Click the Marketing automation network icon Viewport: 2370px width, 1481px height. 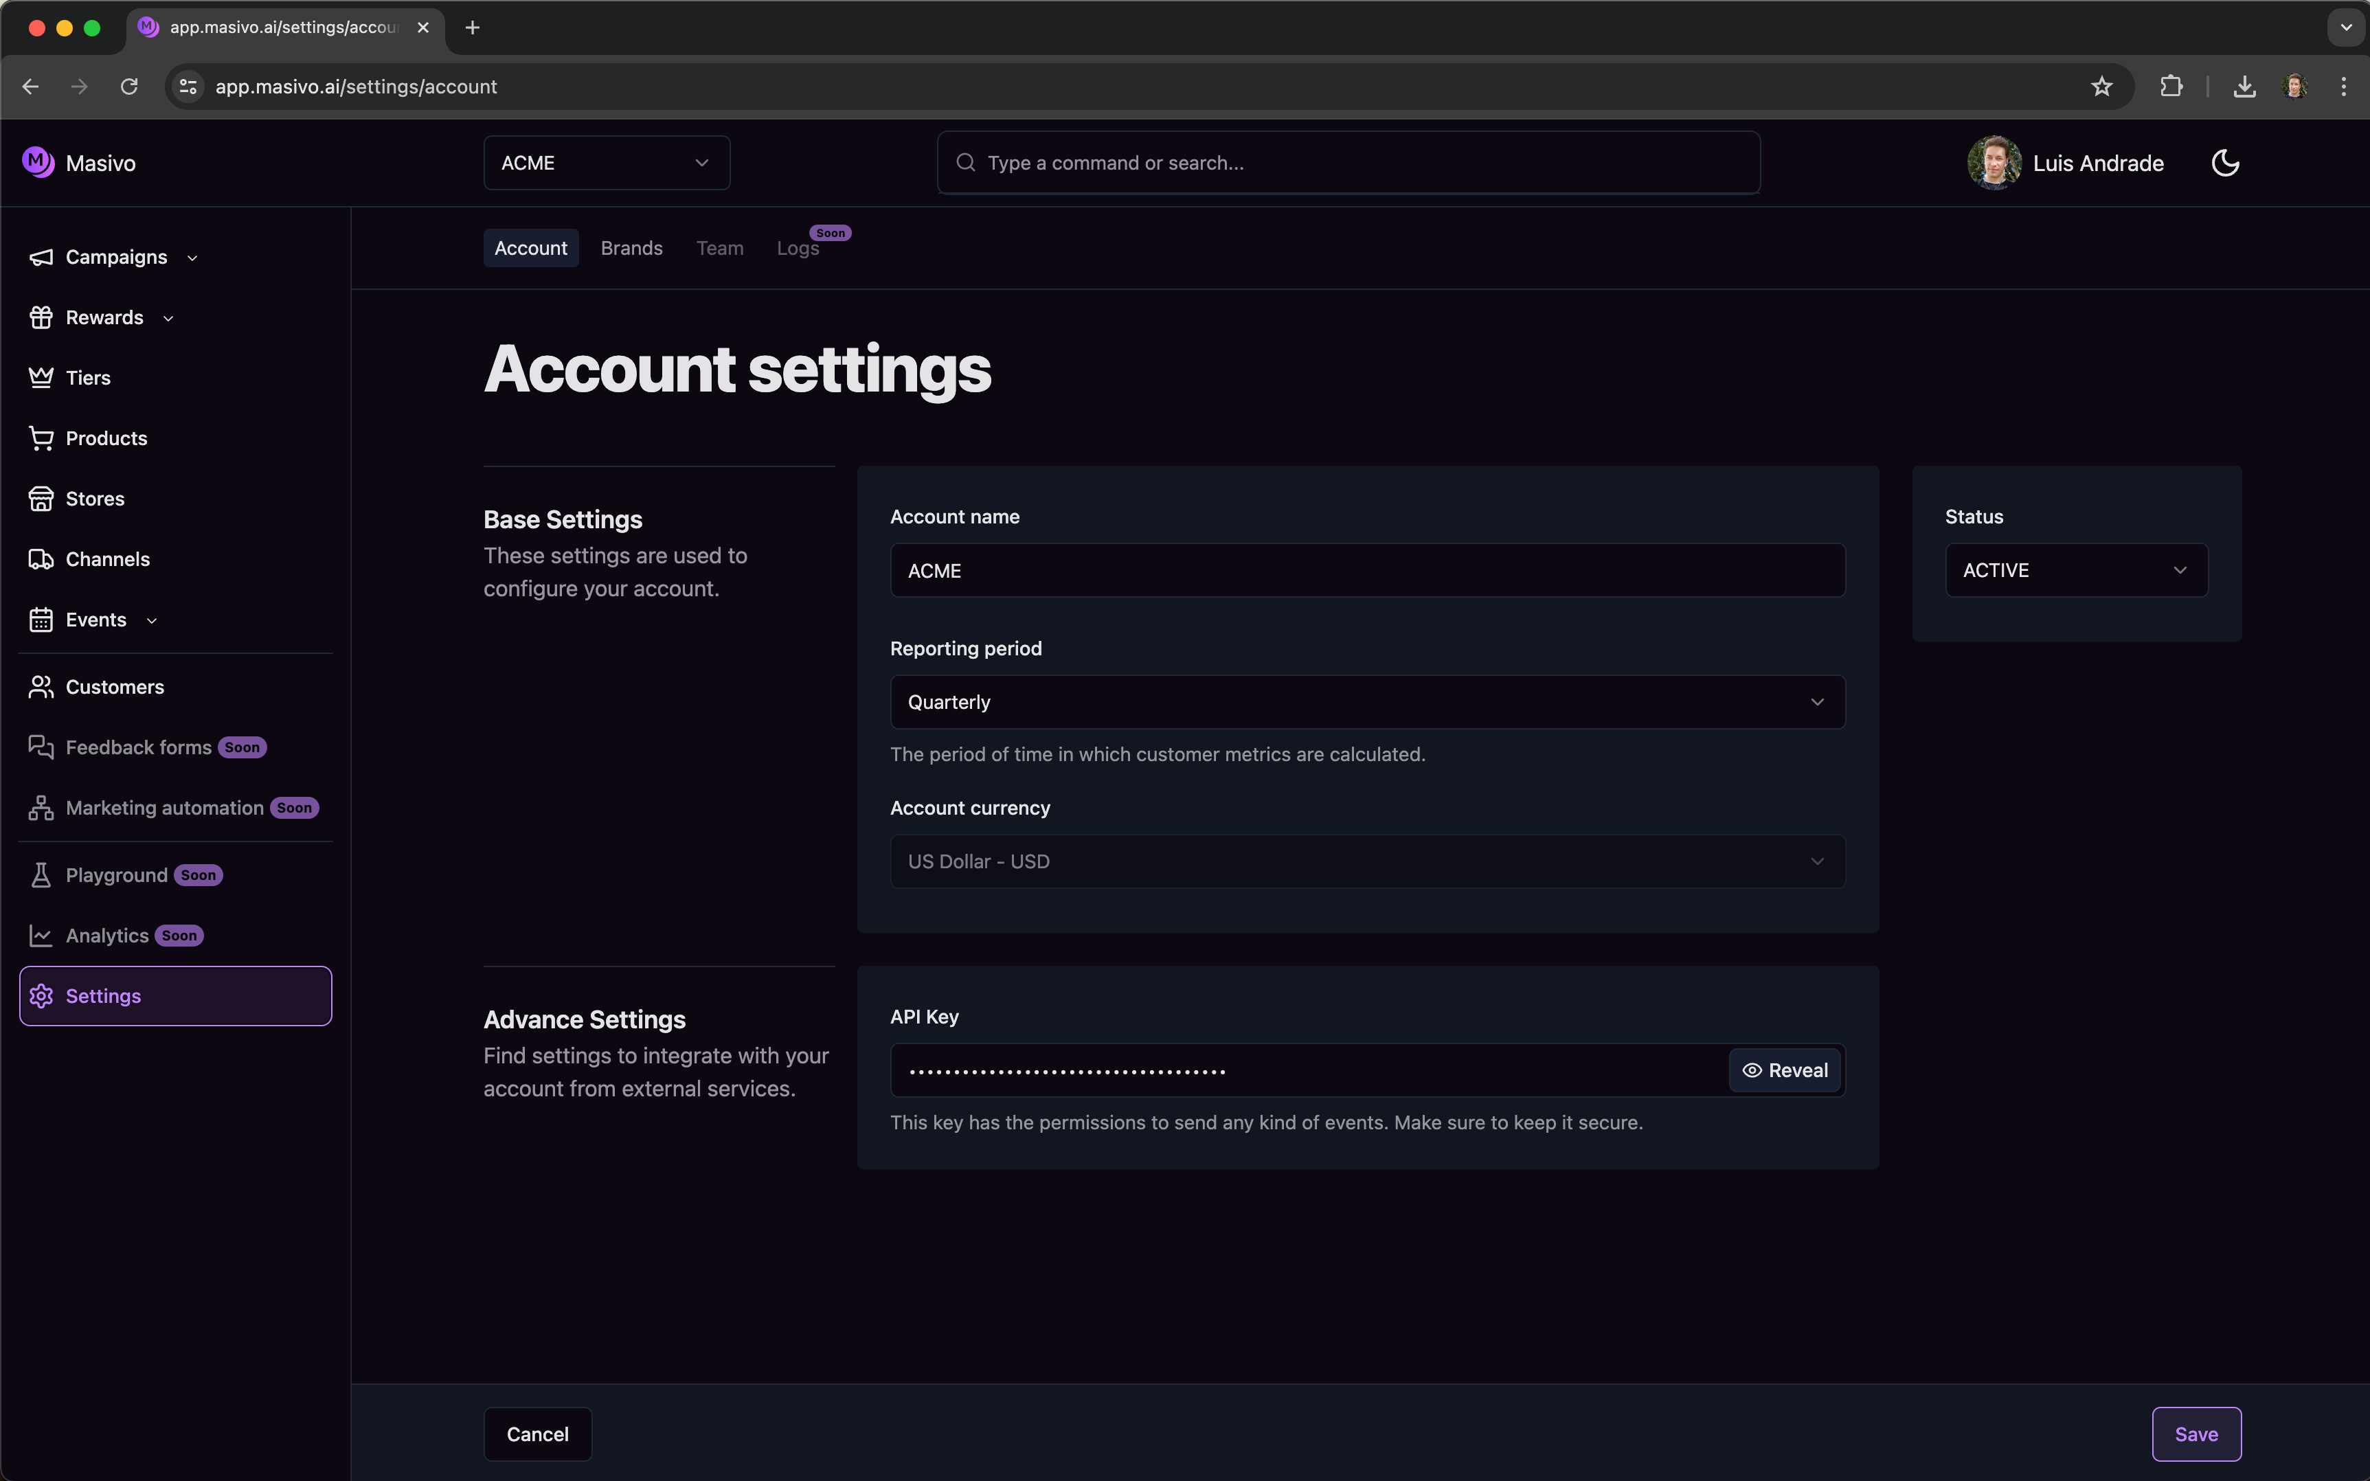click(x=41, y=808)
